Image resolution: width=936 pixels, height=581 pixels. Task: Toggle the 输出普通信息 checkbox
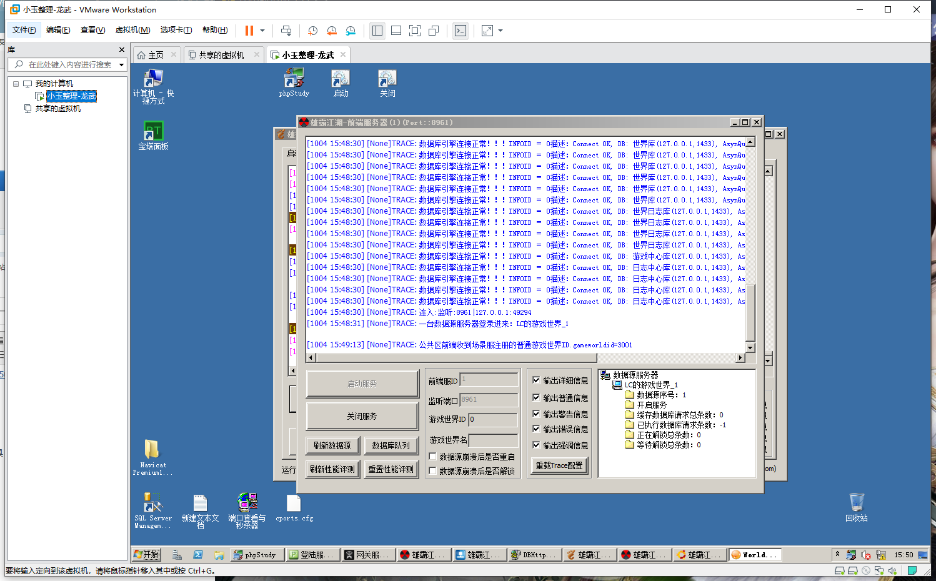(536, 397)
